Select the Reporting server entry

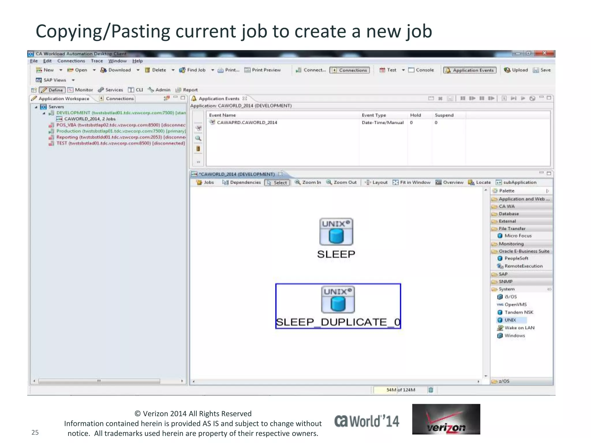tap(117, 137)
